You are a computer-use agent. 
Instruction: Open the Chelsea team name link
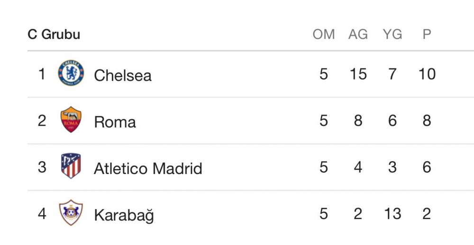click(123, 75)
